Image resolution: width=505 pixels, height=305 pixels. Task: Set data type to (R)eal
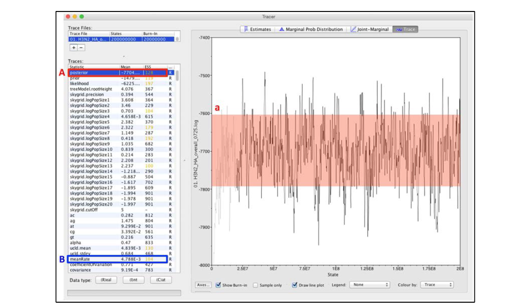[106, 280]
